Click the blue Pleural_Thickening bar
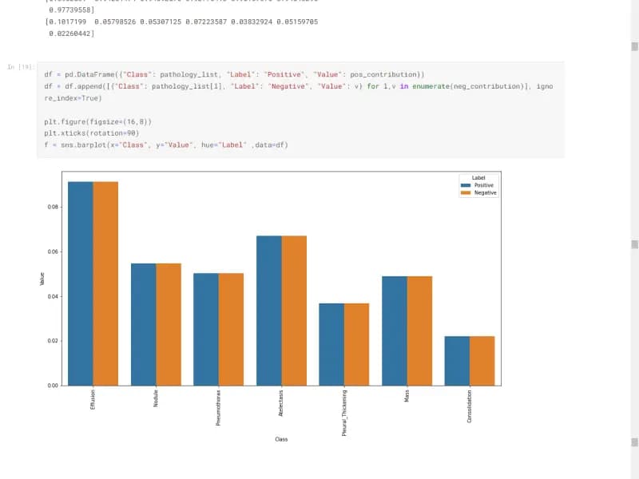The image size is (639, 479). (x=331, y=343)
